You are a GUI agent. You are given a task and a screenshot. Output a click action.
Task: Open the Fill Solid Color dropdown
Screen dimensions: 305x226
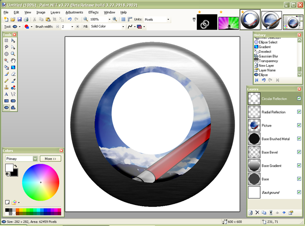coord(123,27)
